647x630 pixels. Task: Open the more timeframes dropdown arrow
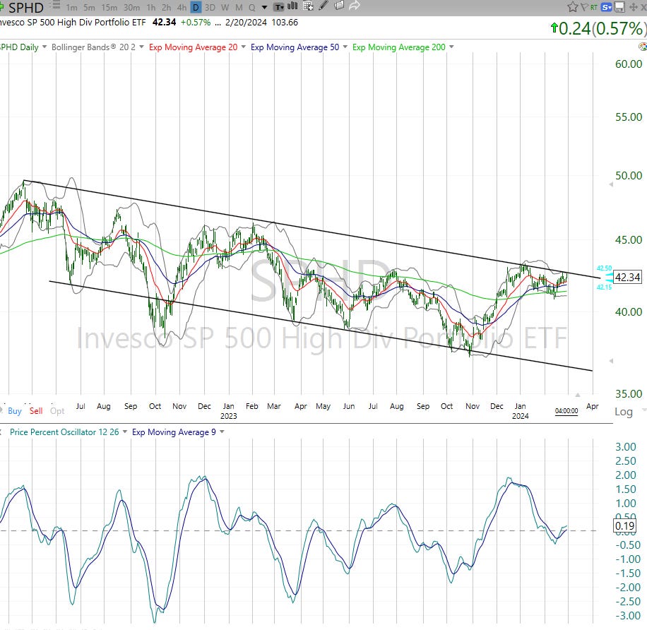click(264, 8)
